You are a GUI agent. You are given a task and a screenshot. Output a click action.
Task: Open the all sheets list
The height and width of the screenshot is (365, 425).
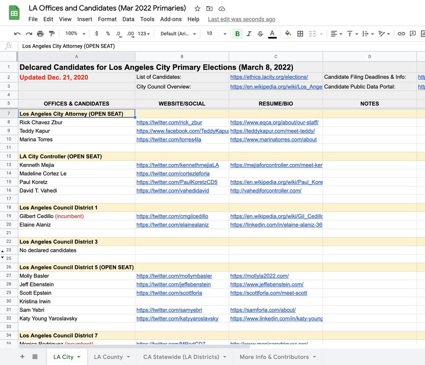35,357
